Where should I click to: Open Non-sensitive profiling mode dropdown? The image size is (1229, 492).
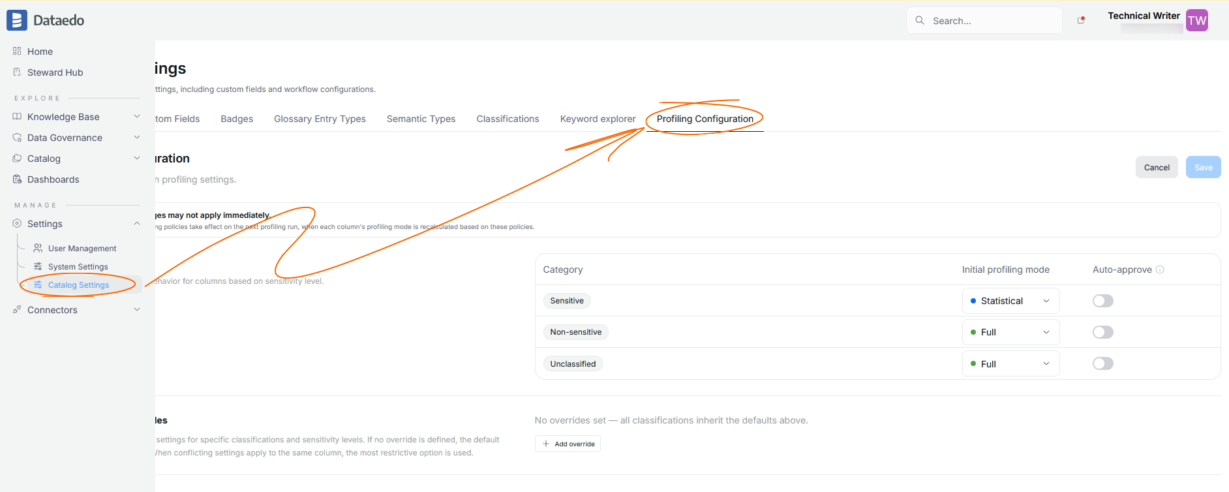[1010, 332]
